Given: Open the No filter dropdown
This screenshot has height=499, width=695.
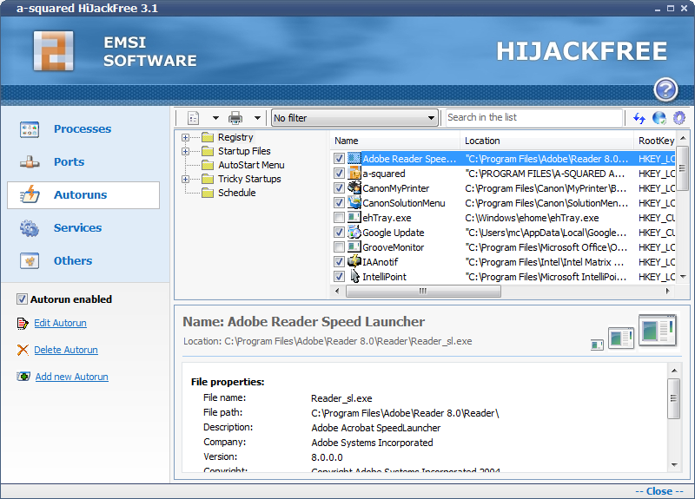Looking at the screenshot, I should pyautogui.click(x=354, y=118).
